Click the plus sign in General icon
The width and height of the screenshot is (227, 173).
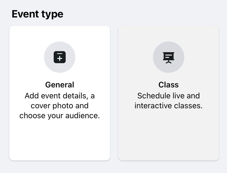click(60, 59)
